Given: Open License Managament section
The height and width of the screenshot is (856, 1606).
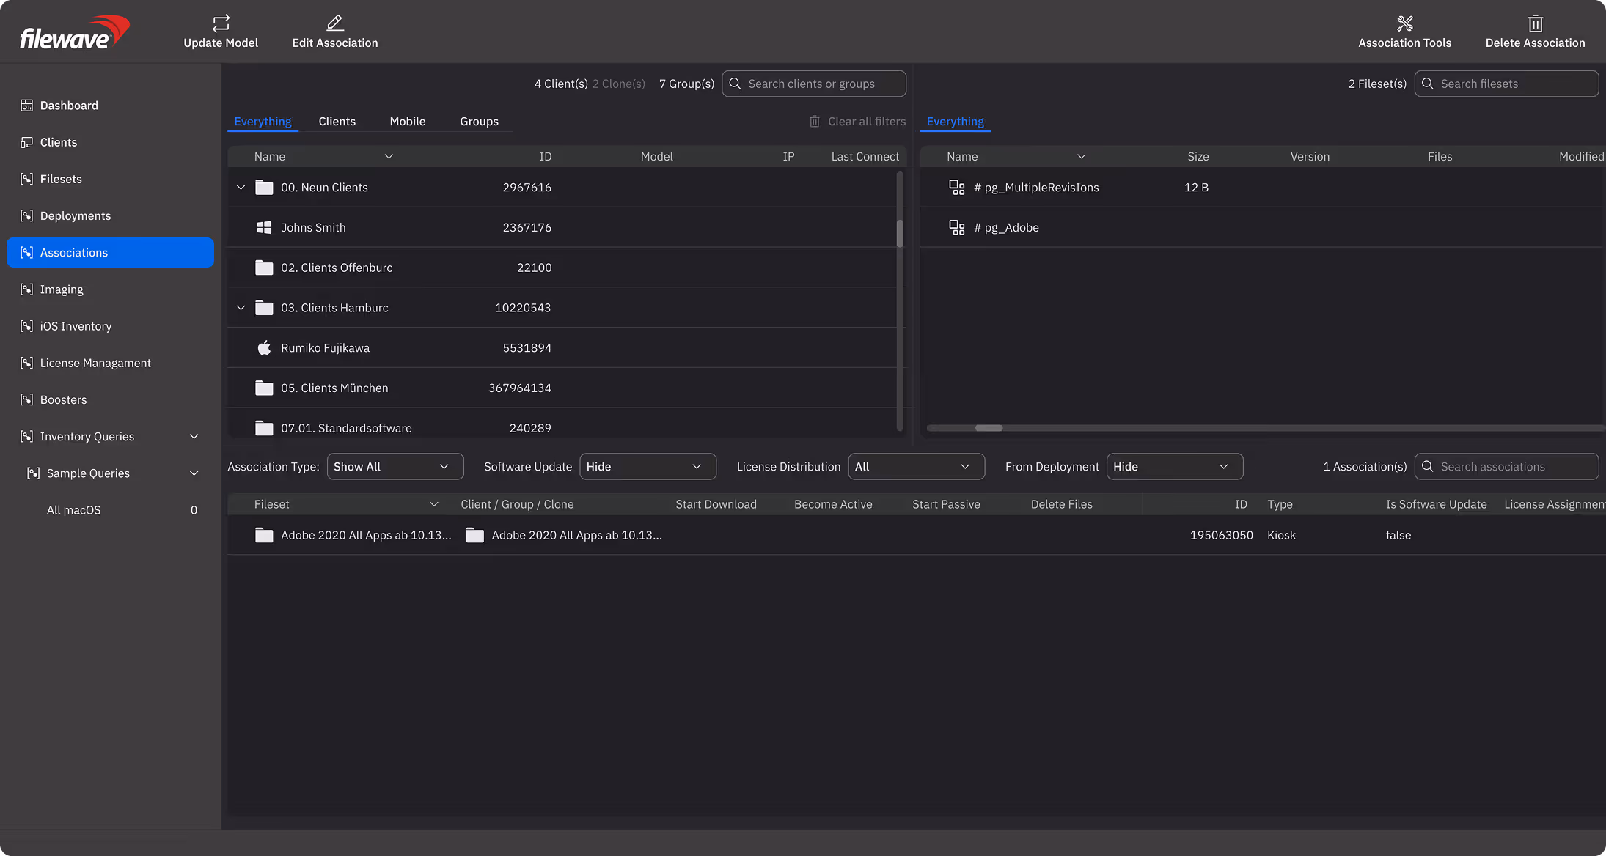Looking at the screenshot, I should coord(95,362).
